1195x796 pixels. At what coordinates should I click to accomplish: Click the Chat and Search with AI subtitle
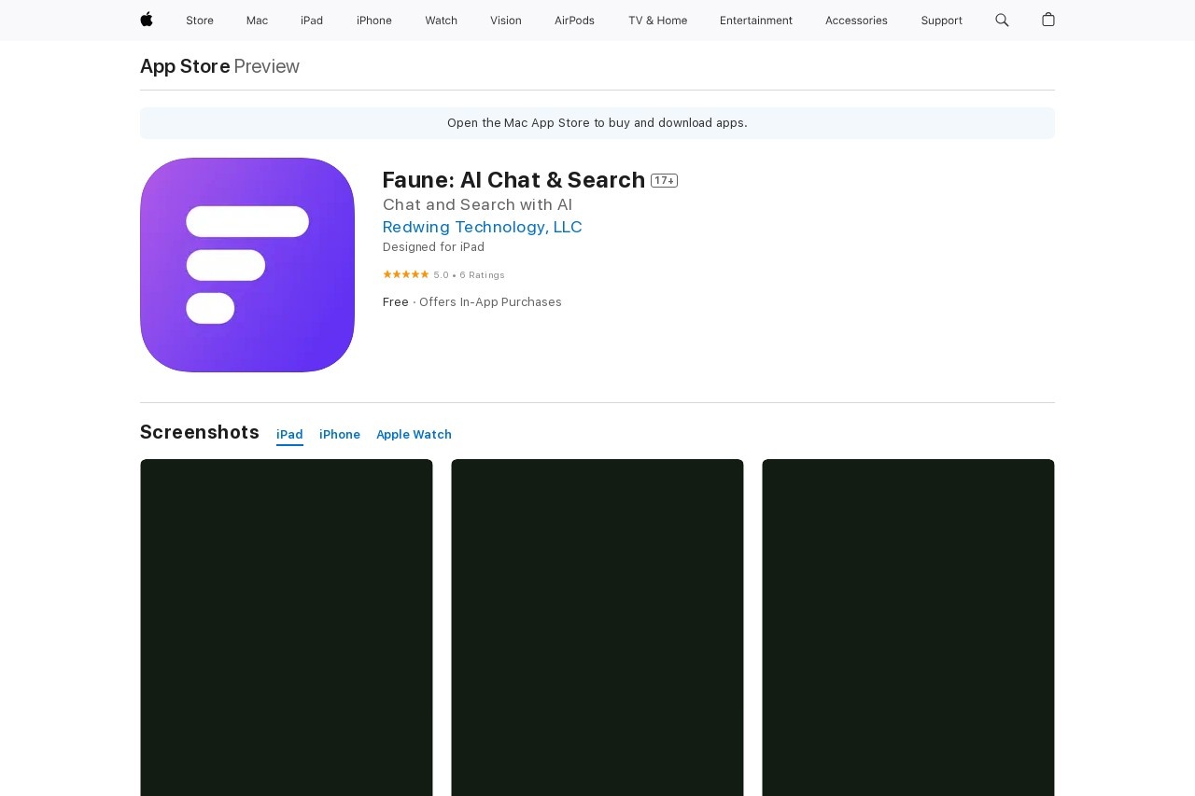click(477, 204)
